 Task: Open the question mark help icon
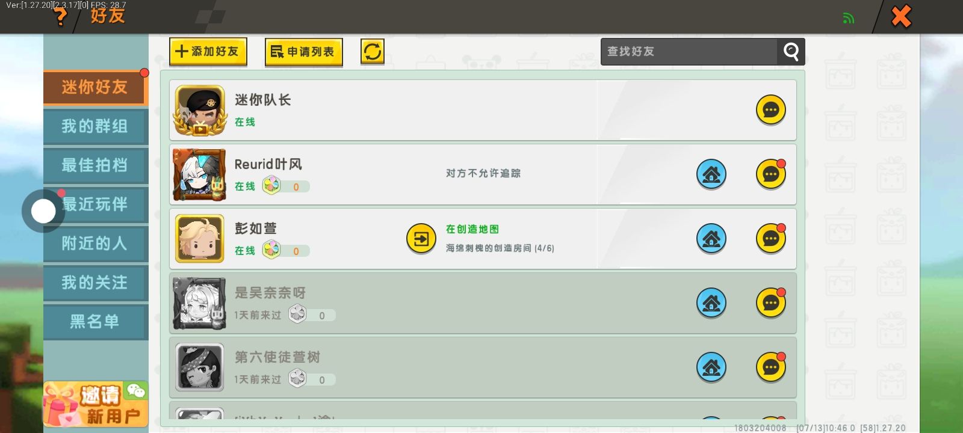(x=60, y=16)
